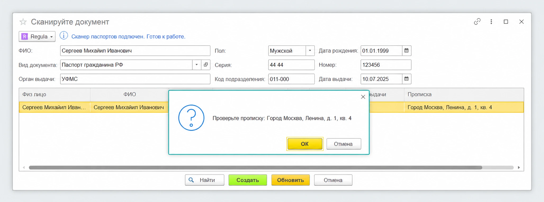544x202 pixels.
Task: Open the three-dot more actions menu
Action: [491, 22]
